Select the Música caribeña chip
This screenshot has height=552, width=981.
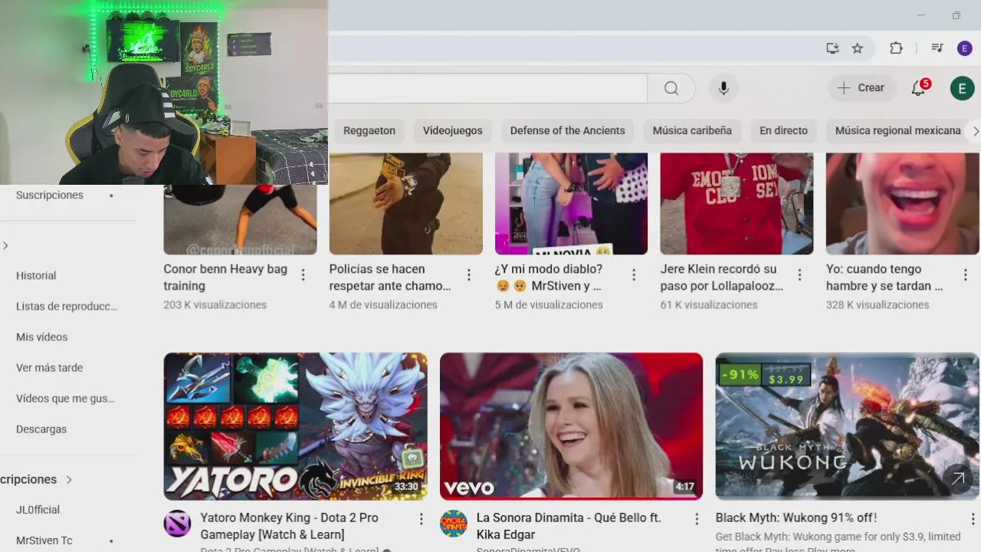[692, 130]
